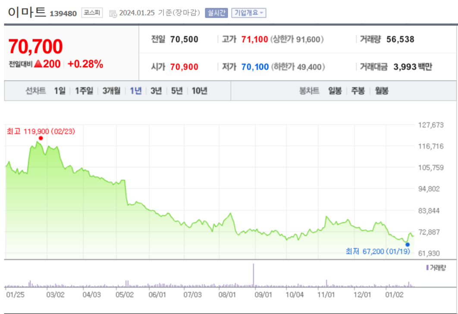Click the x-axis date 05/02
The width and height of the screenshot is (458, 314).
[x=125, y=295]
